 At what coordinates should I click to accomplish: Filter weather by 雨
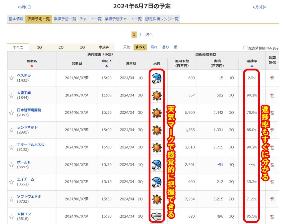click(175, 47)
